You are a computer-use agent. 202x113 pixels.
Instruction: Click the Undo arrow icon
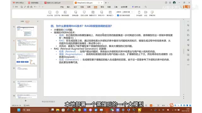[35, 7]
